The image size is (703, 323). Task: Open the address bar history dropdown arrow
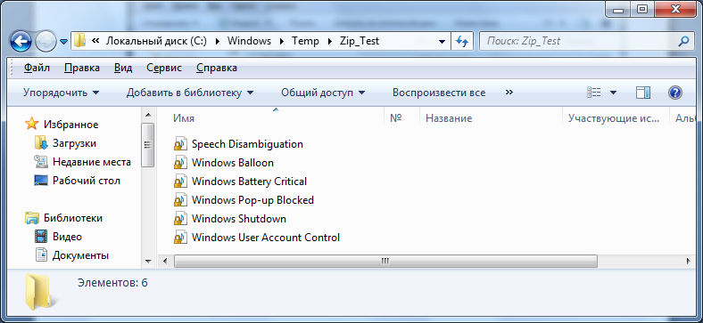[442, 42]
